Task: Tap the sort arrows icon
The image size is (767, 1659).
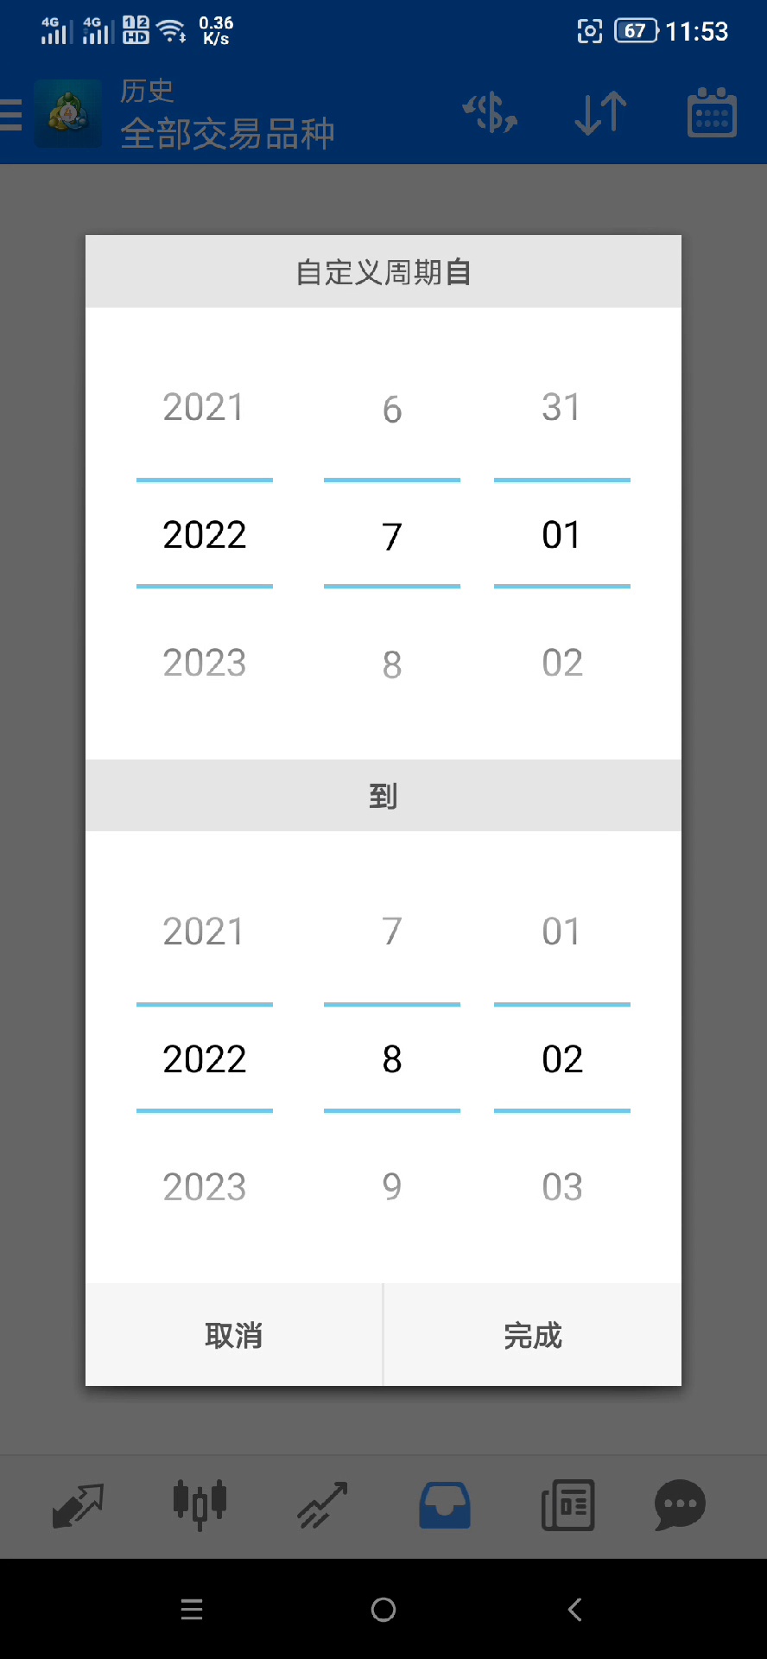Action: [600, 113]
